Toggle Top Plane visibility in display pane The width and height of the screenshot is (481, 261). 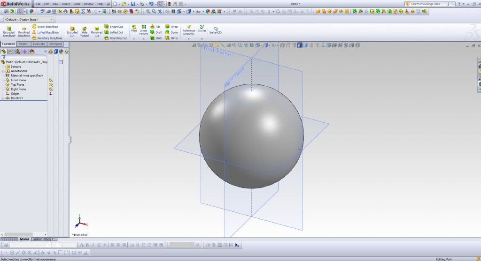tap(51, 85)
